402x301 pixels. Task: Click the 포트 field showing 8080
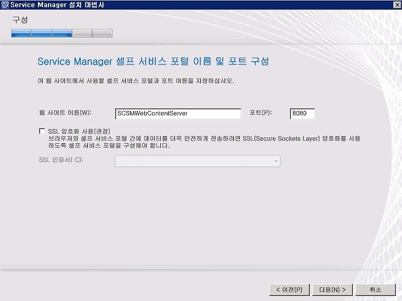pyautogui.click(x=302, y=113)
